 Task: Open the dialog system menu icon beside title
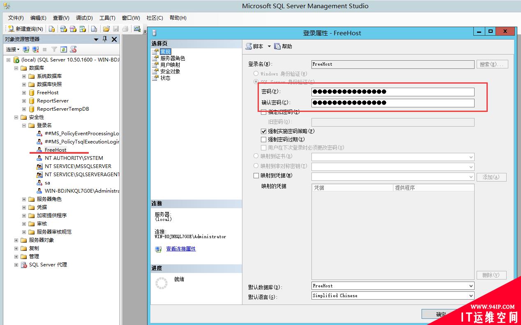click(154, 33)
